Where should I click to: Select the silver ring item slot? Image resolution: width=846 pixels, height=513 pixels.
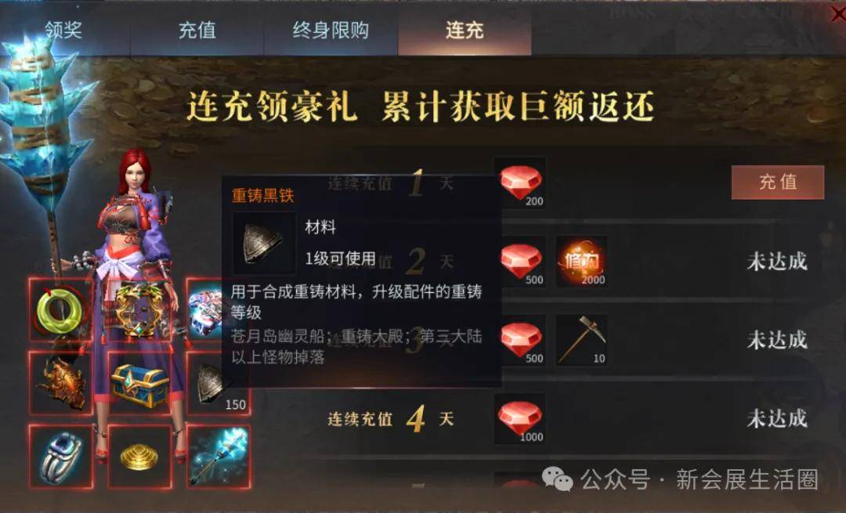[x=60, y=457]
